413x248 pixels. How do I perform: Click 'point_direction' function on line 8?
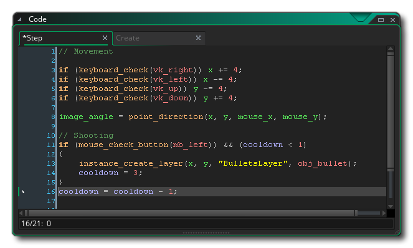click(166, 117)
